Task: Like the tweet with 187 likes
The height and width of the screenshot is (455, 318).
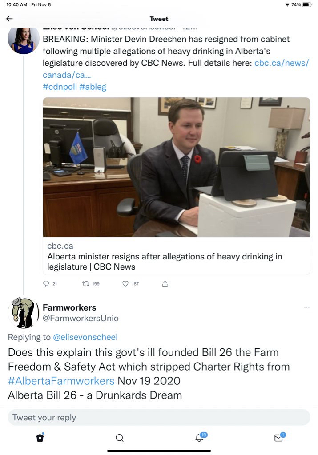Action: [125, 283]
